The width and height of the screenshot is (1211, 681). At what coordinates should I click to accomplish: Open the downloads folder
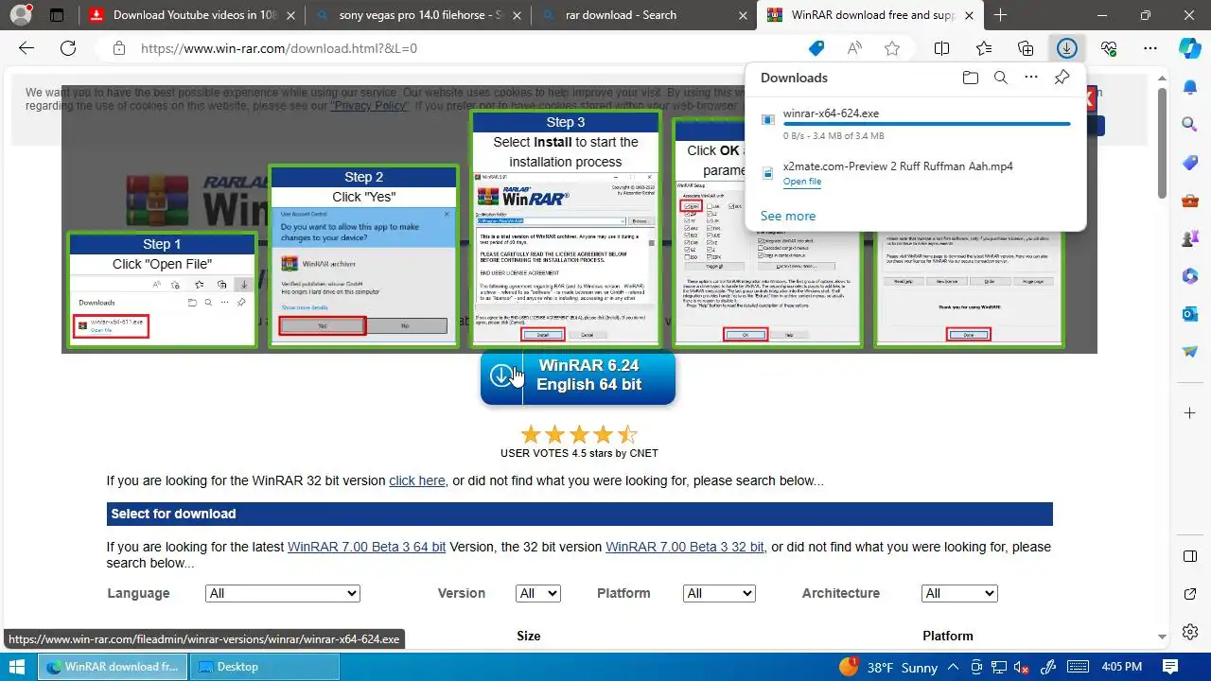(970, 78)
